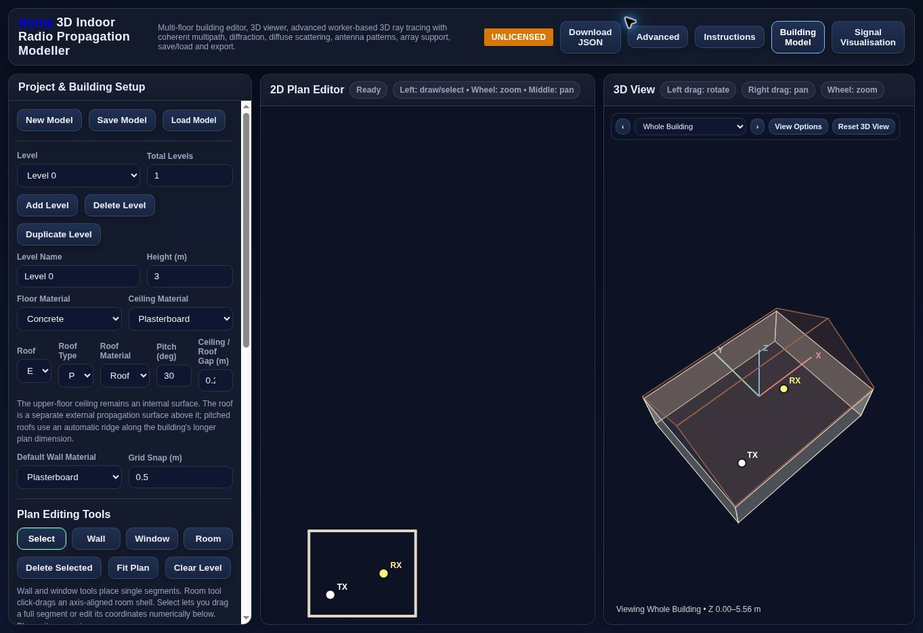Open the Instructions page
Image resolution: width=923 pixels, height=633 pixels.
(729, 37)
